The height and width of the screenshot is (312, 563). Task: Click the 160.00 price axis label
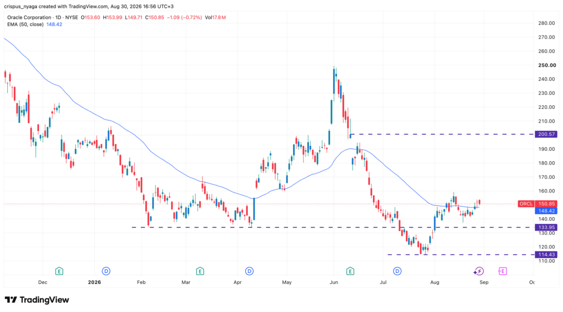click(x=547, y=191)
